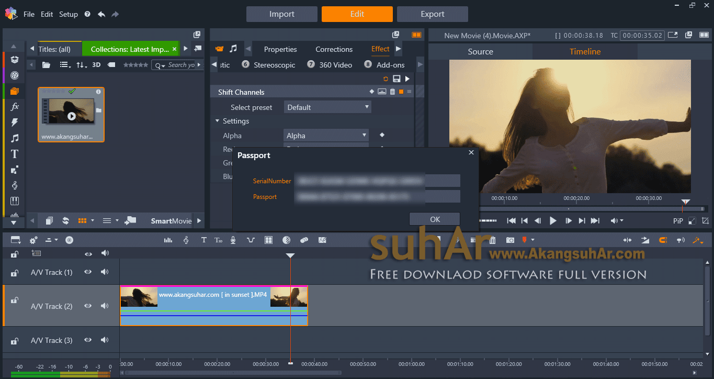Open the Edit menu in menu bar
Viewport: 714px width, 379px height.
(x=47, y=14)
